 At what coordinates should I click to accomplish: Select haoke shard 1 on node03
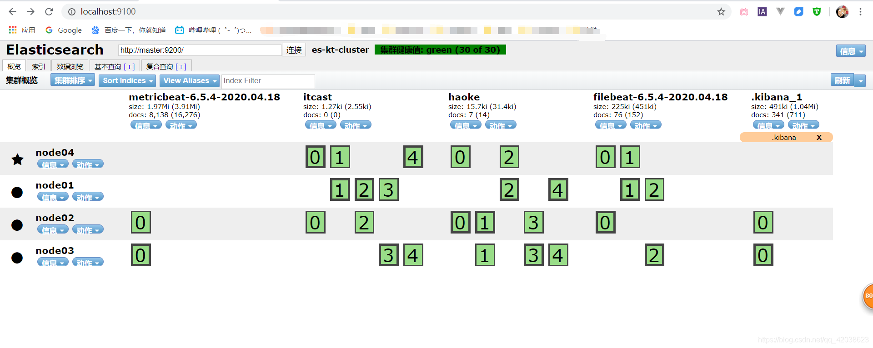coord(485,255)
